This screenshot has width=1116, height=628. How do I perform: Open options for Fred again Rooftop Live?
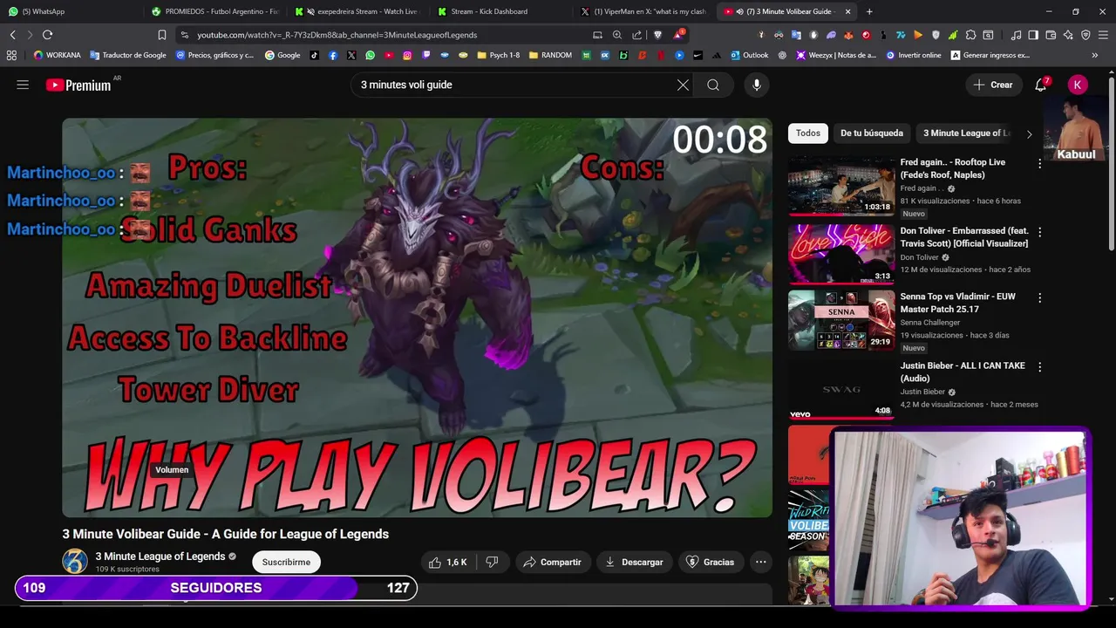coord(1039,163)
